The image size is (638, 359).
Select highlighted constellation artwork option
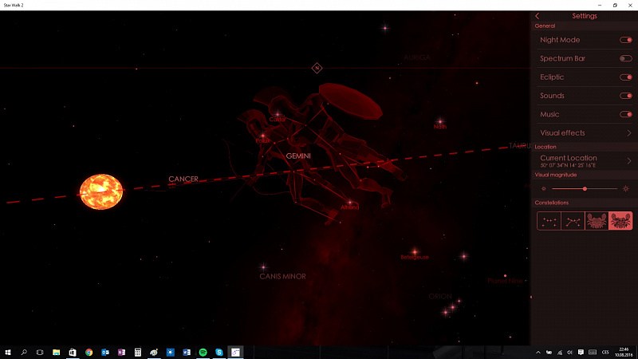(620, 221)
